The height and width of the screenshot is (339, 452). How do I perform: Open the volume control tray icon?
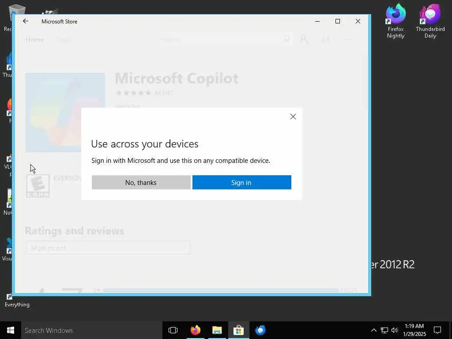click(x=395, y=330)
